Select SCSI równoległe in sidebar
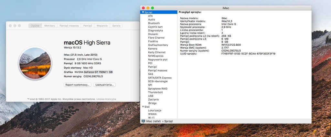The width and height of the screenshot is (331, 137). coord(158,81)
